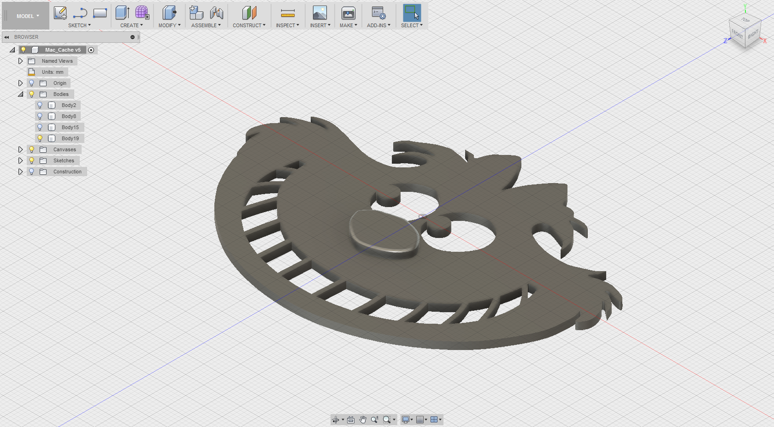Activate the Pan hand tool
The height and width of the screenshot is (427, 774).
(x=363, y=420)
